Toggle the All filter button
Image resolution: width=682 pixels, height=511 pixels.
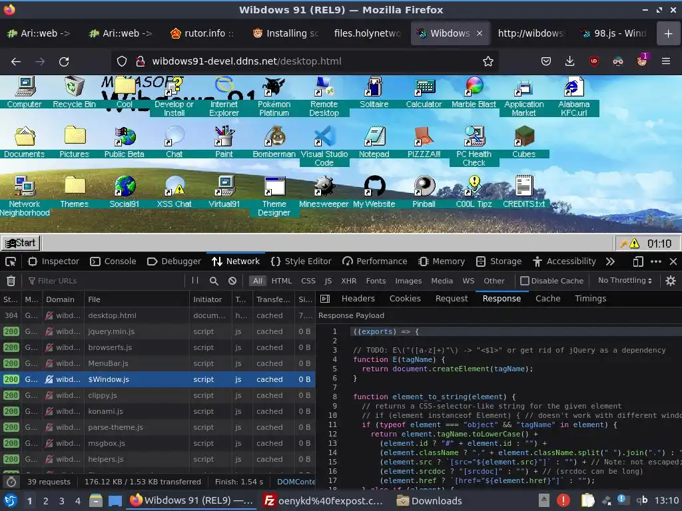pyautogui.click(x=258, y=281)
